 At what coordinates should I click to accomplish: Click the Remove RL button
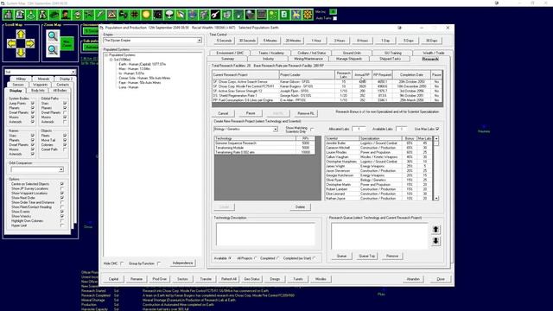[x=305, y=113]
